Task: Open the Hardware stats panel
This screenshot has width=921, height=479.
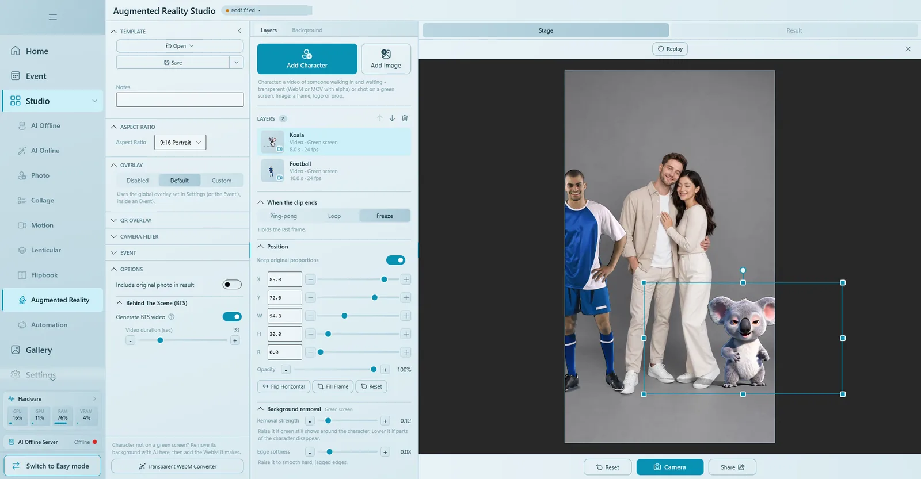Action: pos(52,399)
